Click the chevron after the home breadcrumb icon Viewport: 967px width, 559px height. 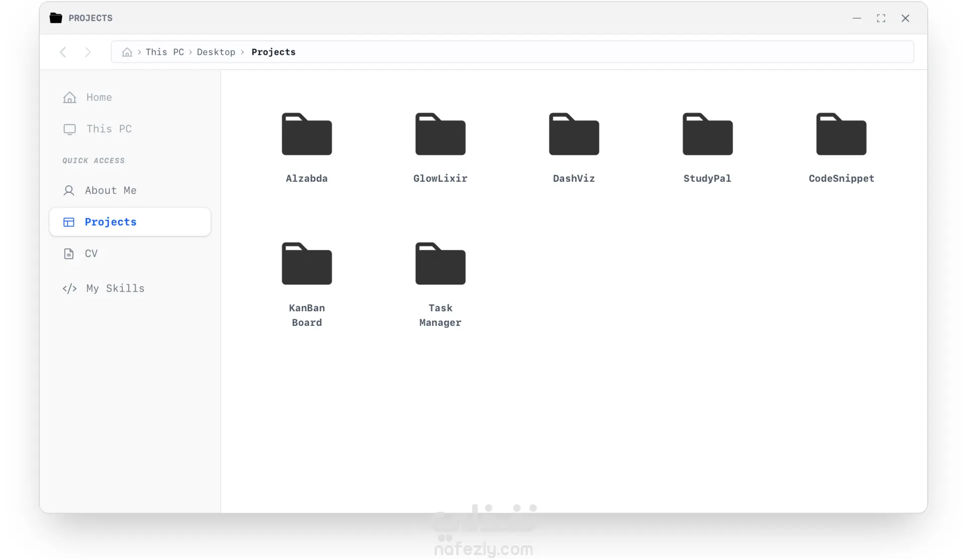(x=139, y=52)
